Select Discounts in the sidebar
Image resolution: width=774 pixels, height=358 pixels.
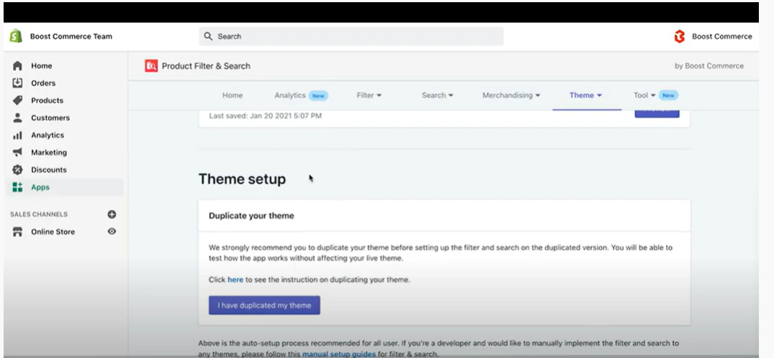click(49, 170)
